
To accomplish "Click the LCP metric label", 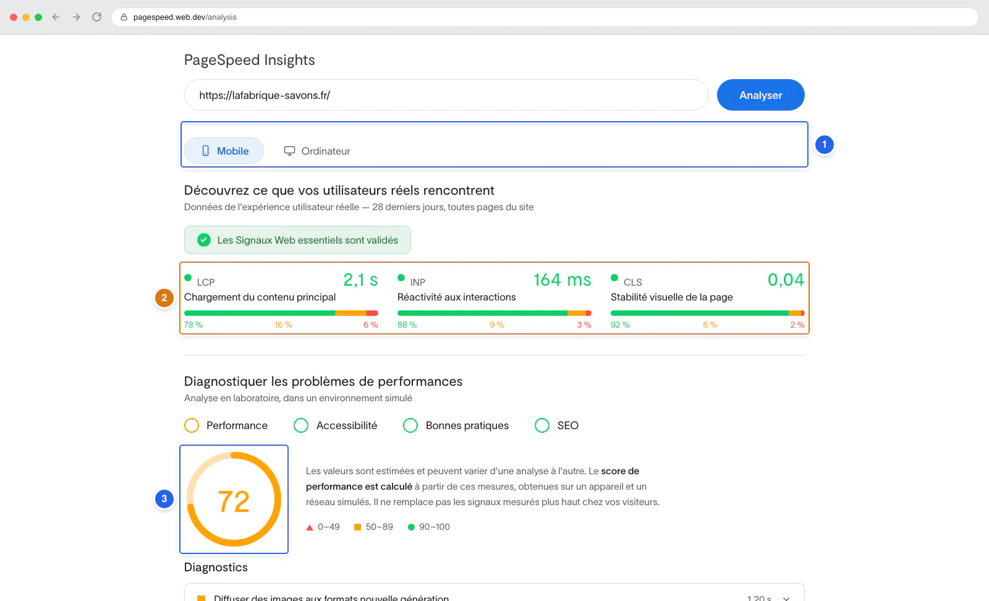I will tap(206, 282).
